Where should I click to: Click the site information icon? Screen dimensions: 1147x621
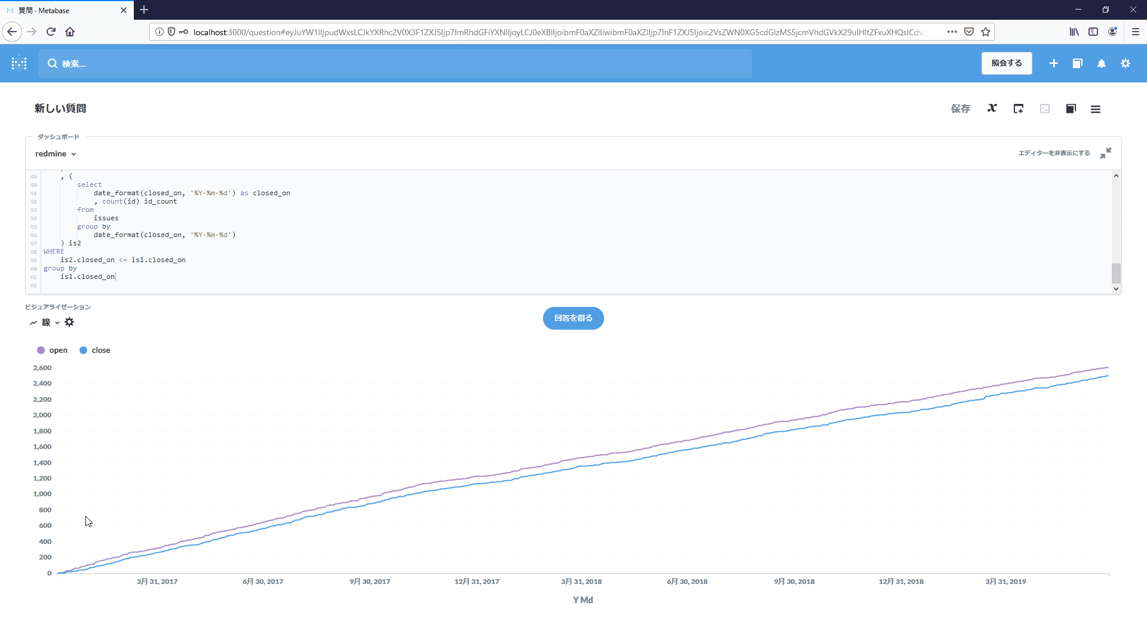pyautogui.click(x=160, y=32)
